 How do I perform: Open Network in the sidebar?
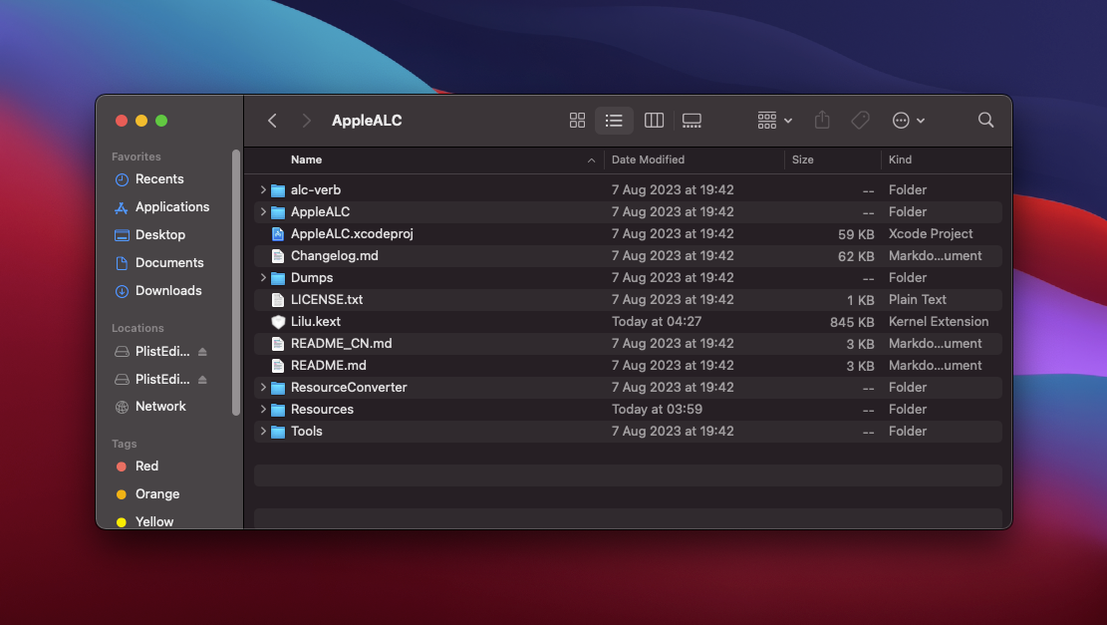[x=160, y=407]
